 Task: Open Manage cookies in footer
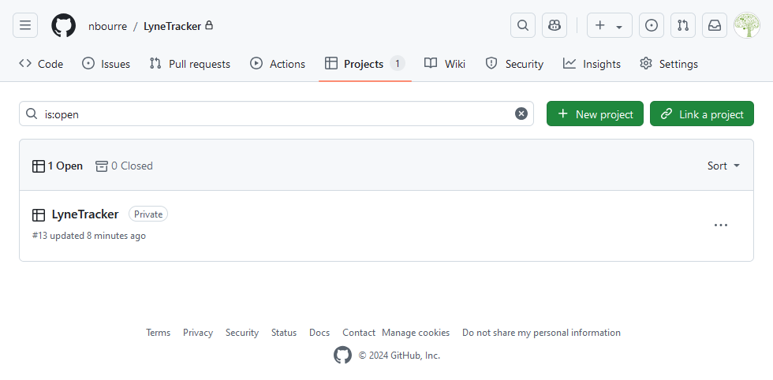(x=416, y=333)
